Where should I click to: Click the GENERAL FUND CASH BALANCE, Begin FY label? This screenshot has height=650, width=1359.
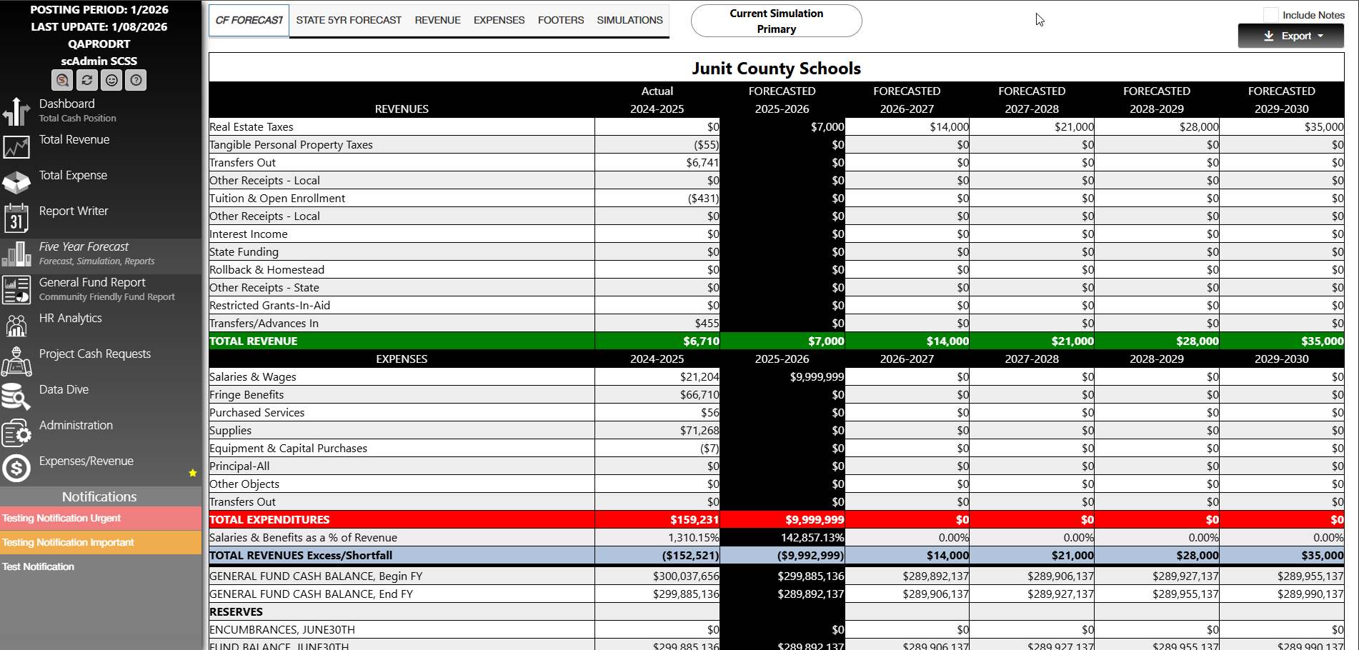point(316,576)
